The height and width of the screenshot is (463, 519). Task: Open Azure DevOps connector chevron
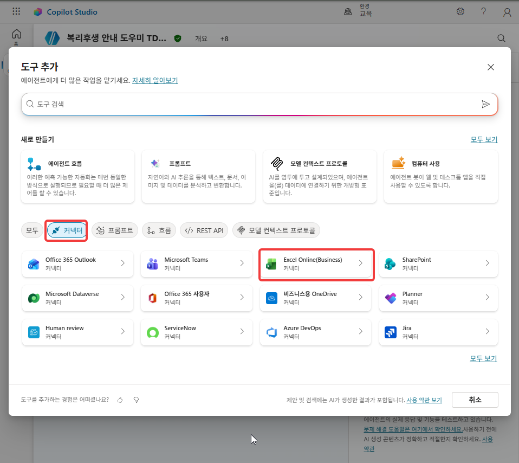point(361,331)
